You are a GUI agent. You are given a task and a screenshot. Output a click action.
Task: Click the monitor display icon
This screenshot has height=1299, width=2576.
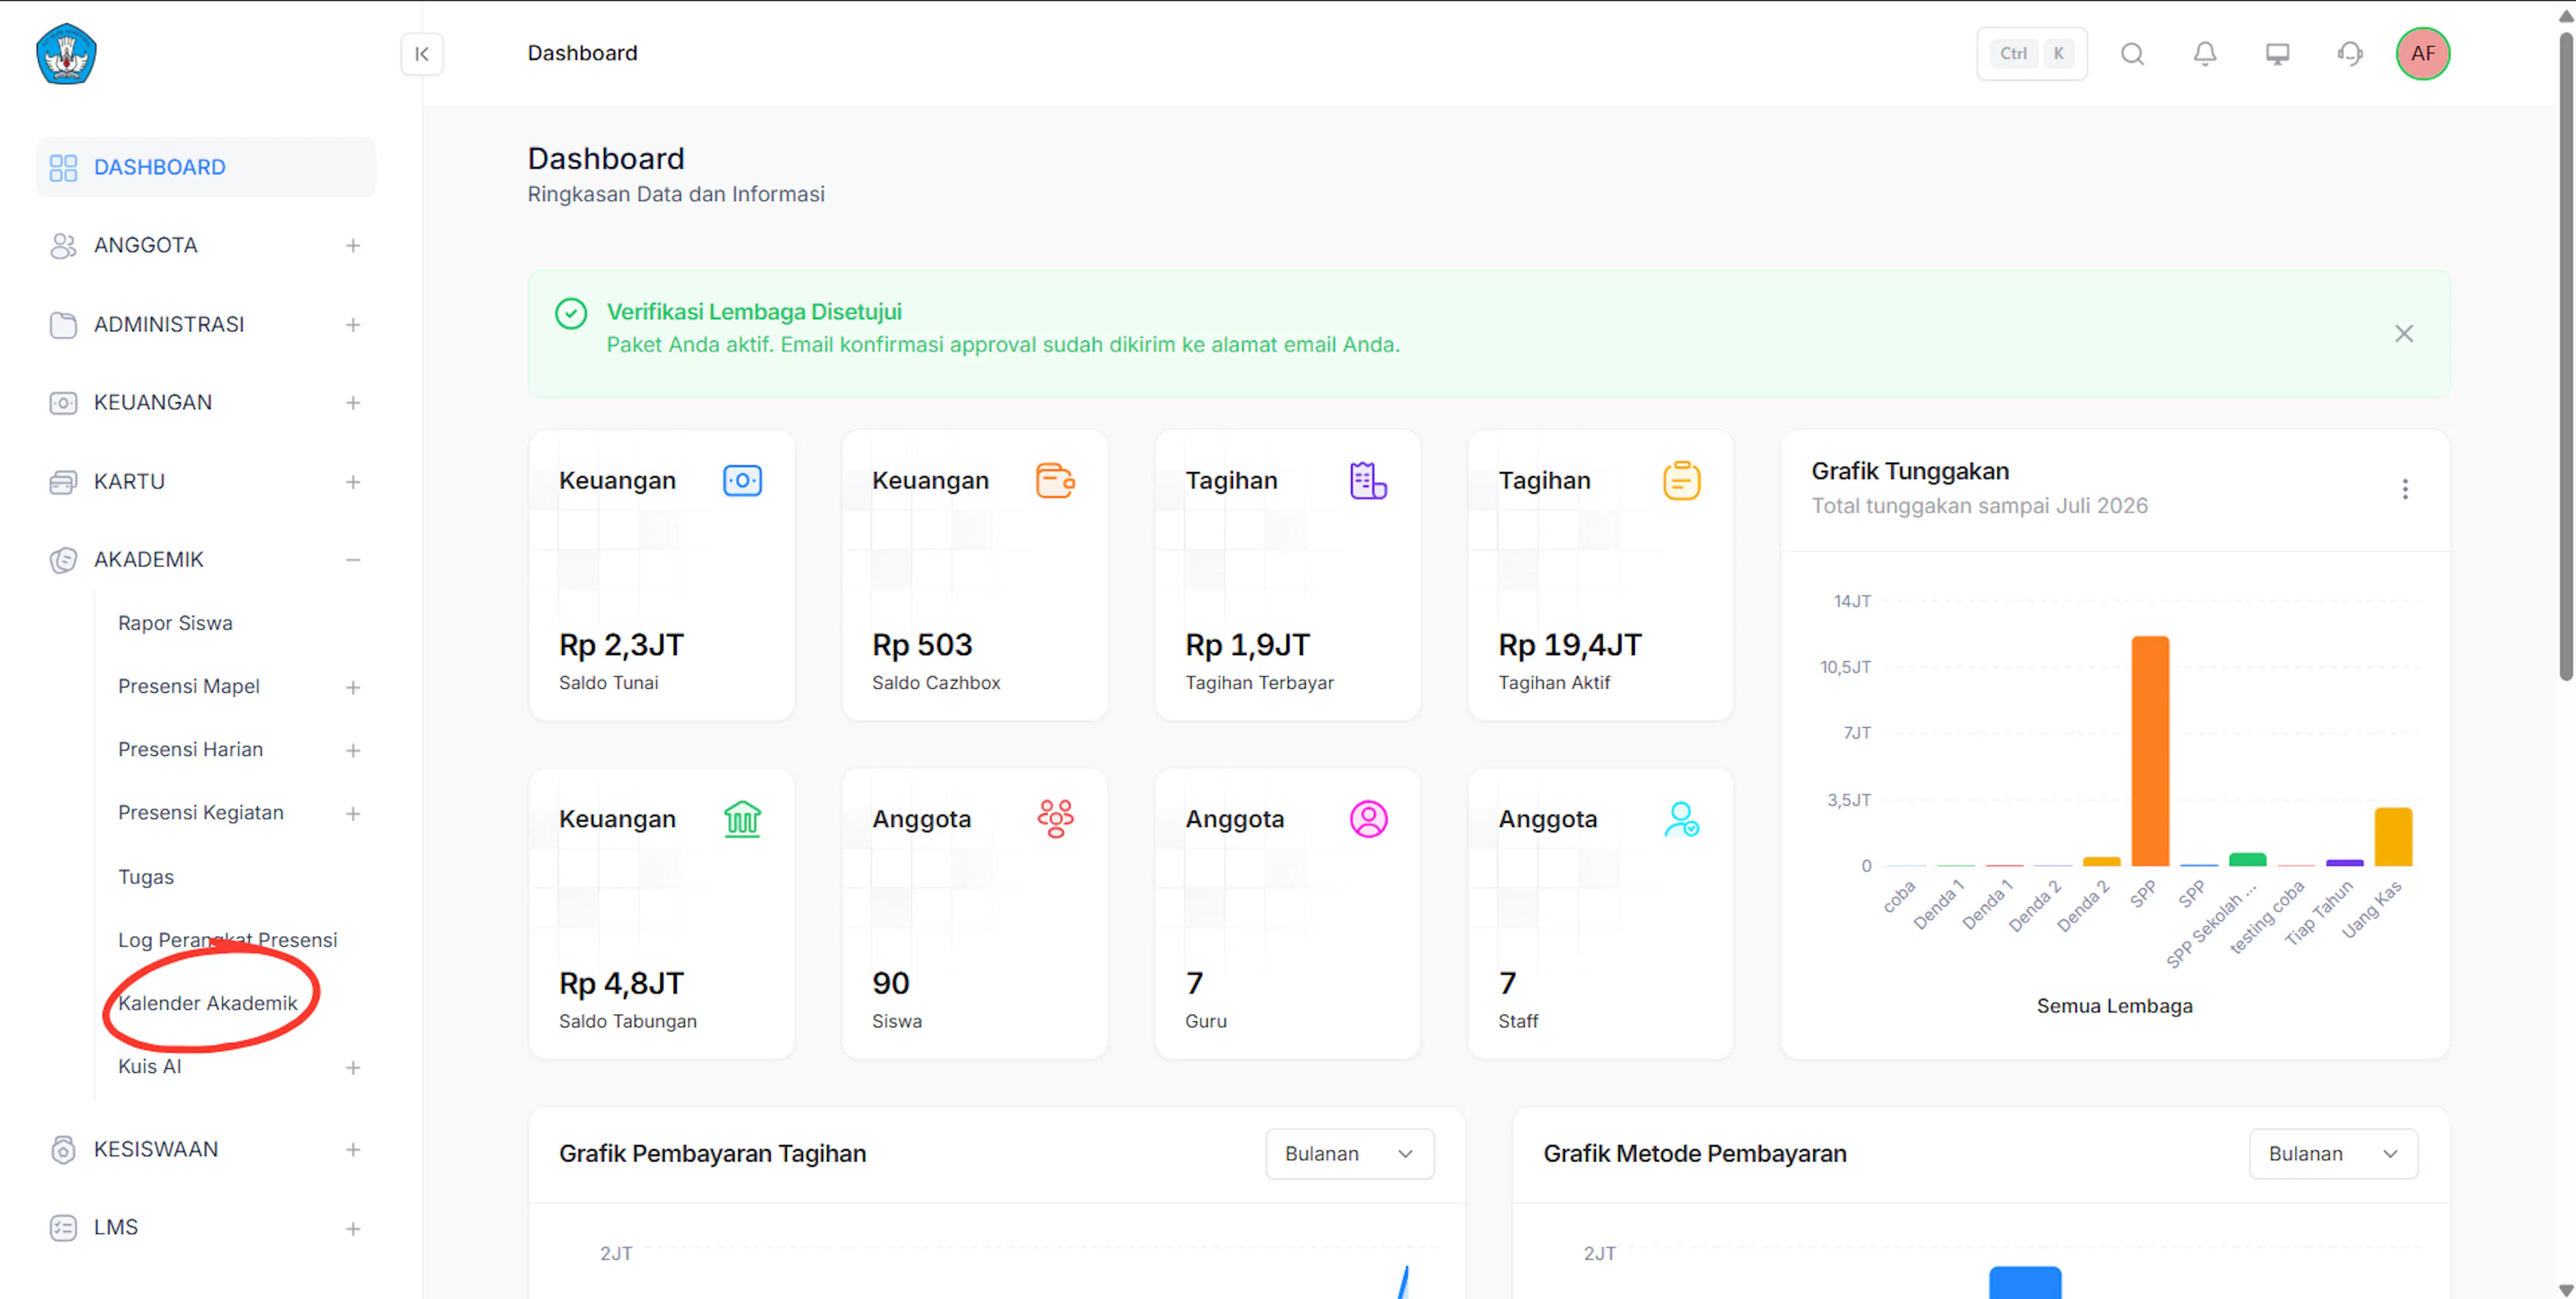(2277, 53)
